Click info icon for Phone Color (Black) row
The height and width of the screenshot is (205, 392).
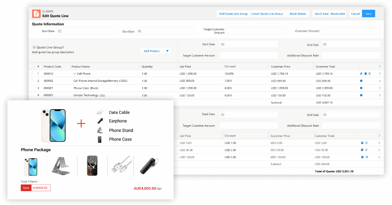pos(361,88)
